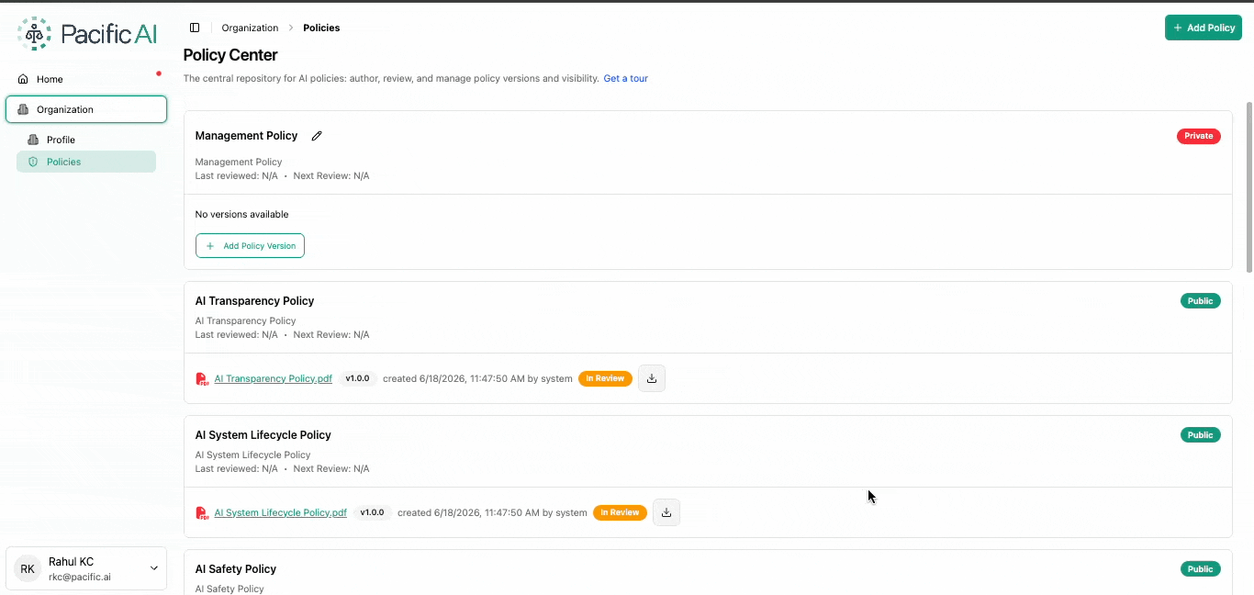1254x595 pixels.
Task: Download AI Transparency Policy file
Action: click(x=652, y=378)
